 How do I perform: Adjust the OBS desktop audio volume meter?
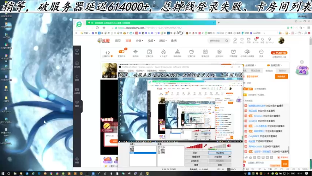[218, 147]
